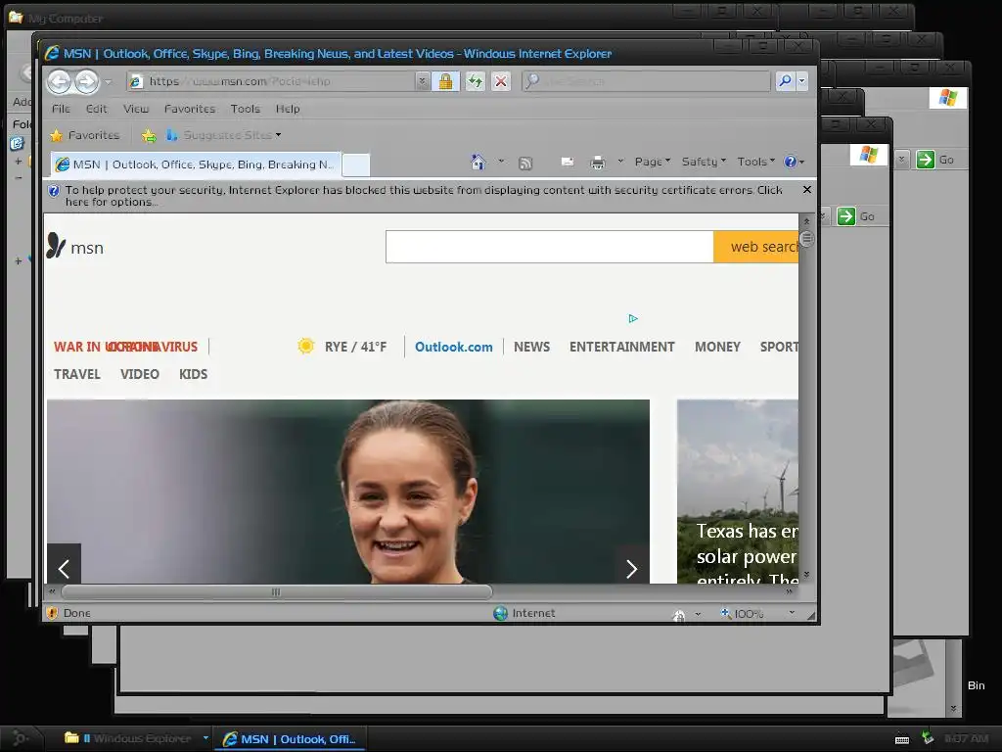Open the View menu

click(x=135, y=109)
